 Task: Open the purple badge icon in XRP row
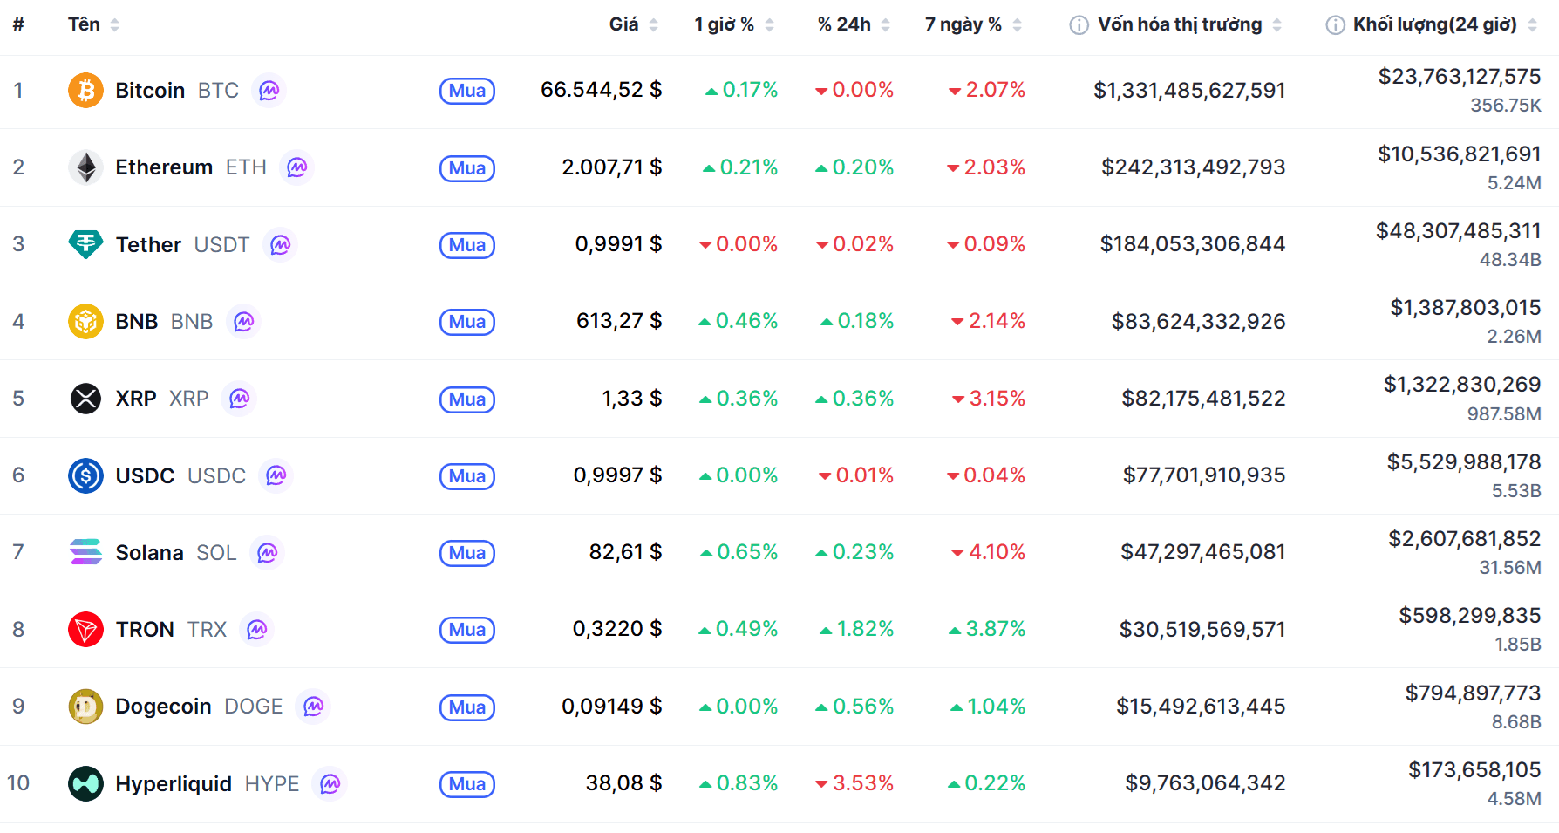pyautogui.click(x=240, y=399)
